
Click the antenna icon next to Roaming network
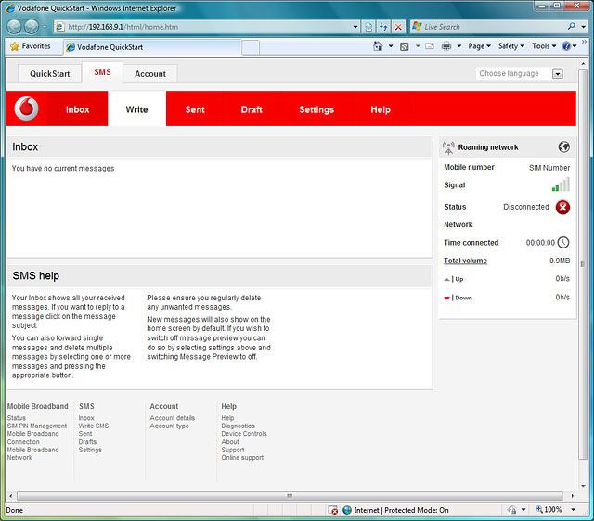(x=449, y=146)
